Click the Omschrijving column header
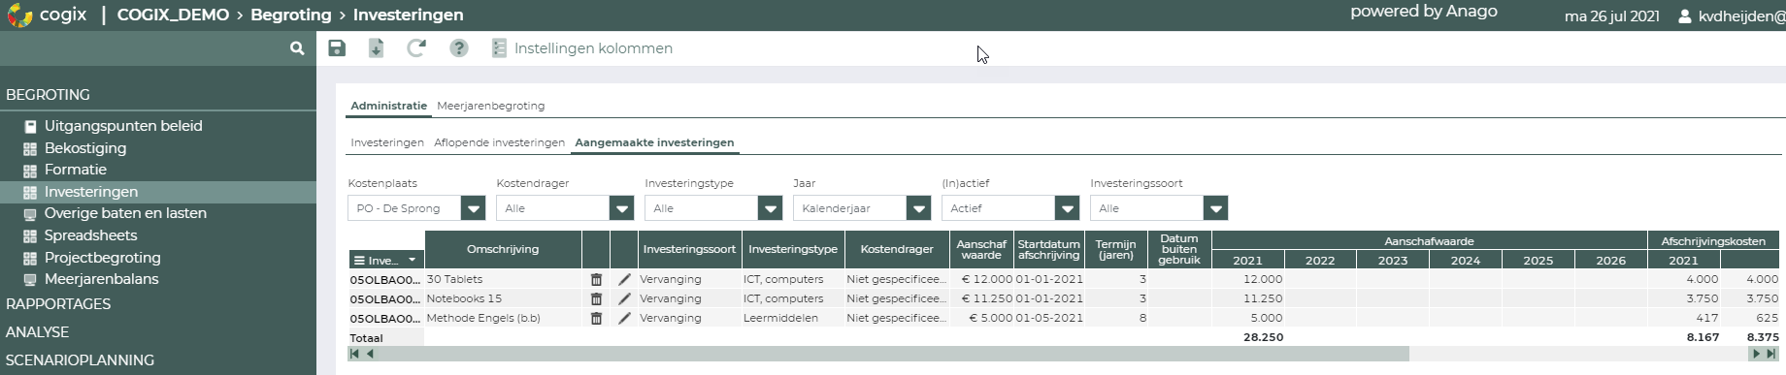 click(503, 249)
